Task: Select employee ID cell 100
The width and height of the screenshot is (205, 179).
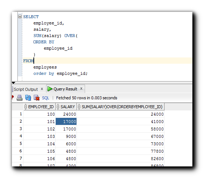Action: (39, 114)
